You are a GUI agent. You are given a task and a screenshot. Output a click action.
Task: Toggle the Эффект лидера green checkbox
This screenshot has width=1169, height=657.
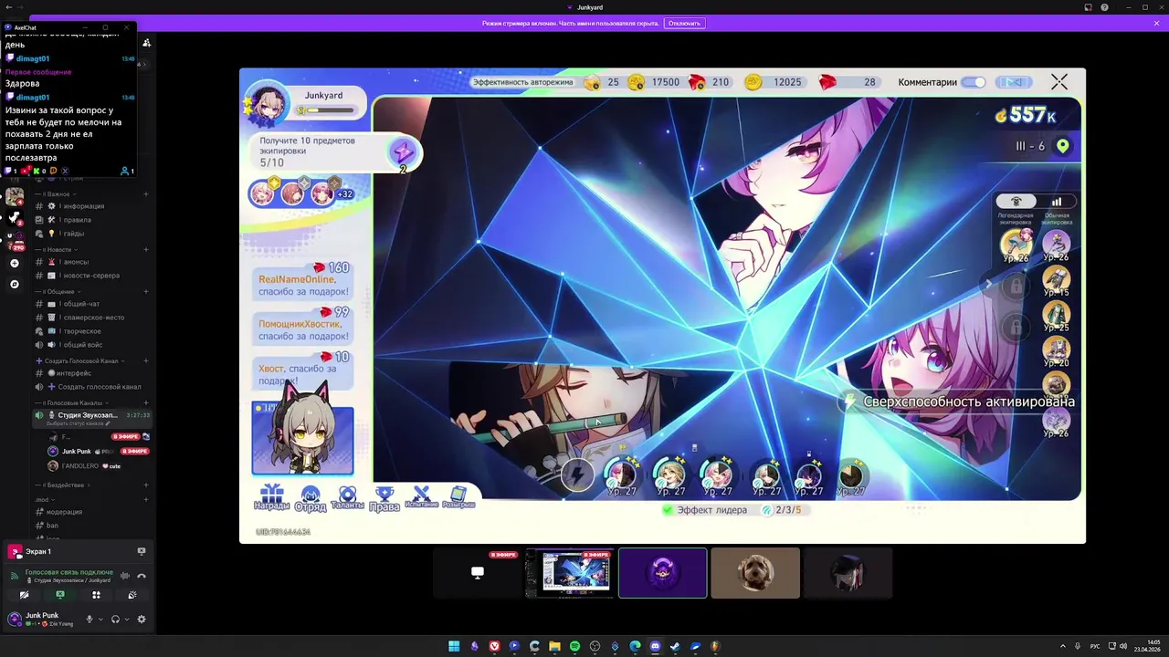(669, 510)
